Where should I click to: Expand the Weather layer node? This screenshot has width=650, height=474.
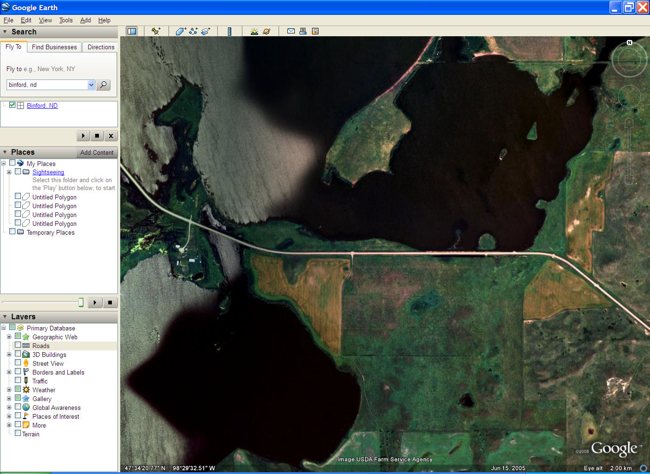point(9,390)
